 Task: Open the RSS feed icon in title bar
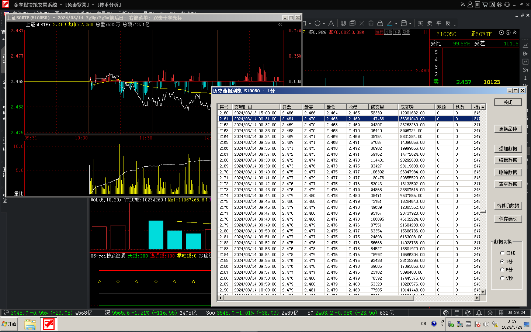[x=463, y=4]
